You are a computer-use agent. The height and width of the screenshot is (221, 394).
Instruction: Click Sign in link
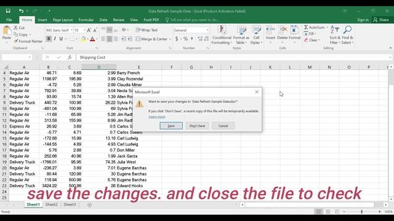(363, 20)
